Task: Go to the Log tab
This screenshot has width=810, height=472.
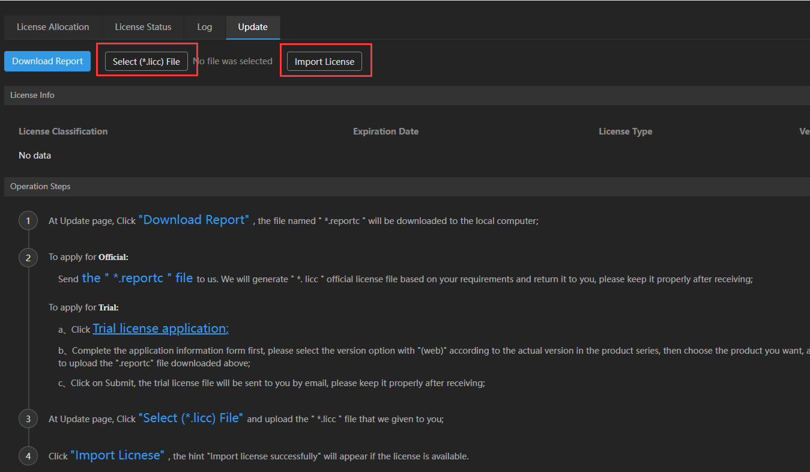Action: (204, 27)
